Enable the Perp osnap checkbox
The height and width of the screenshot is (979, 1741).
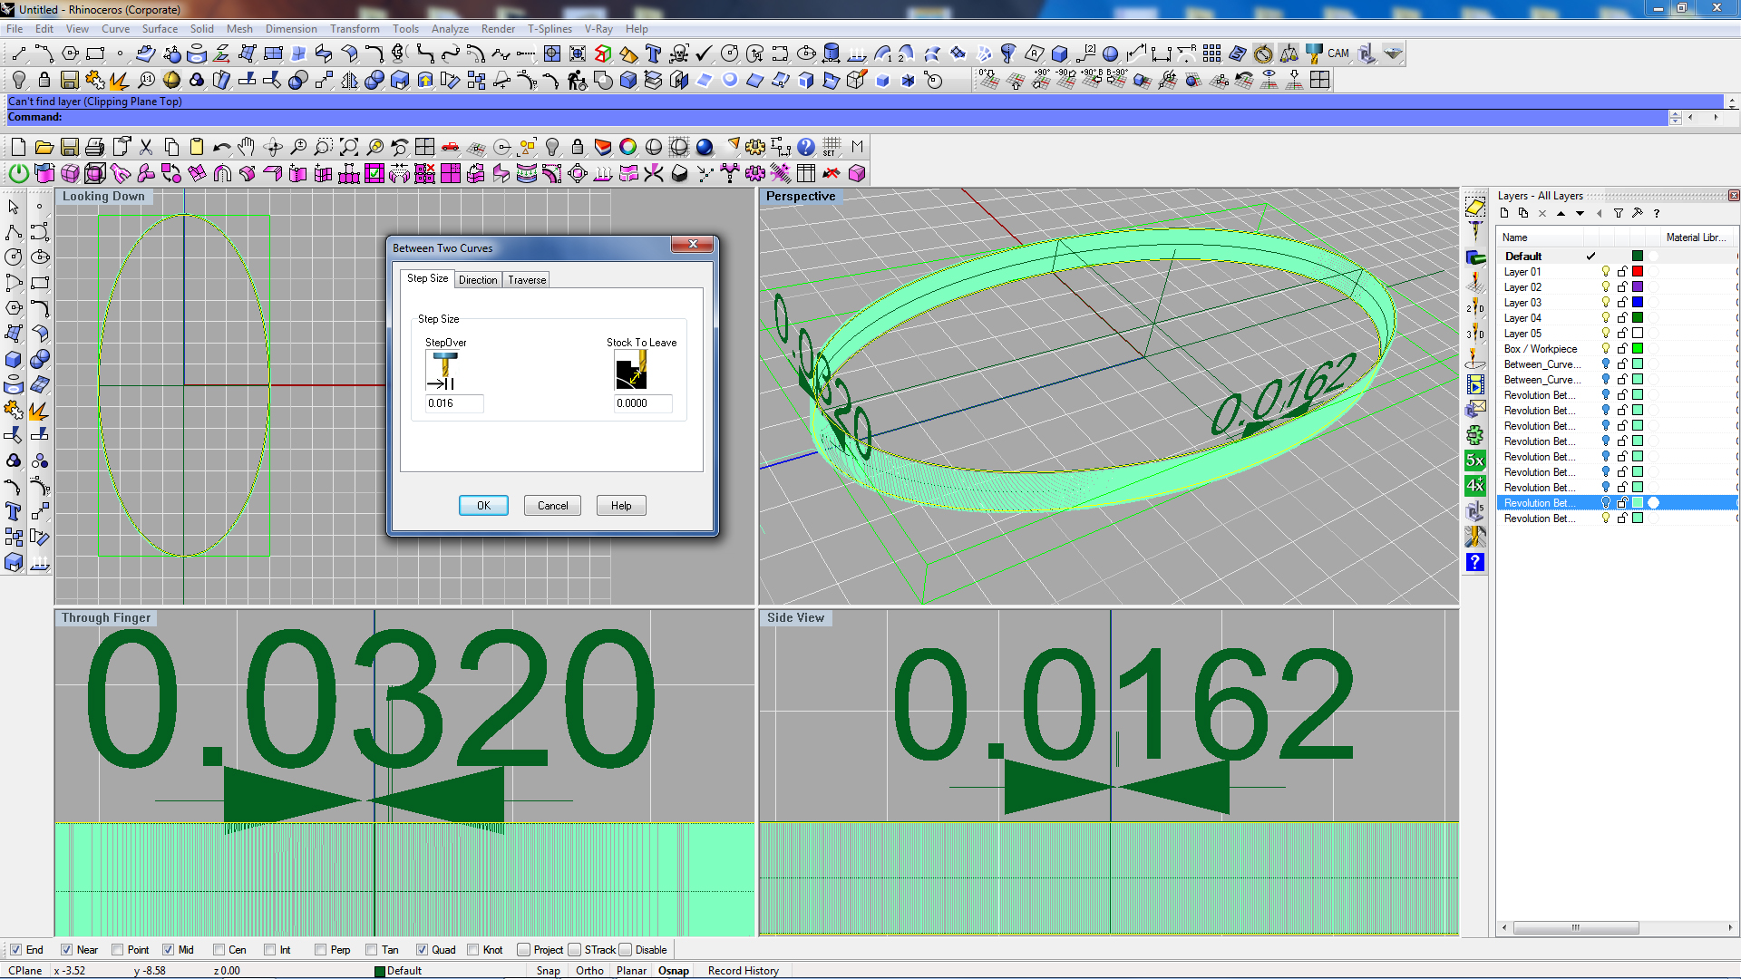[320, 950]
